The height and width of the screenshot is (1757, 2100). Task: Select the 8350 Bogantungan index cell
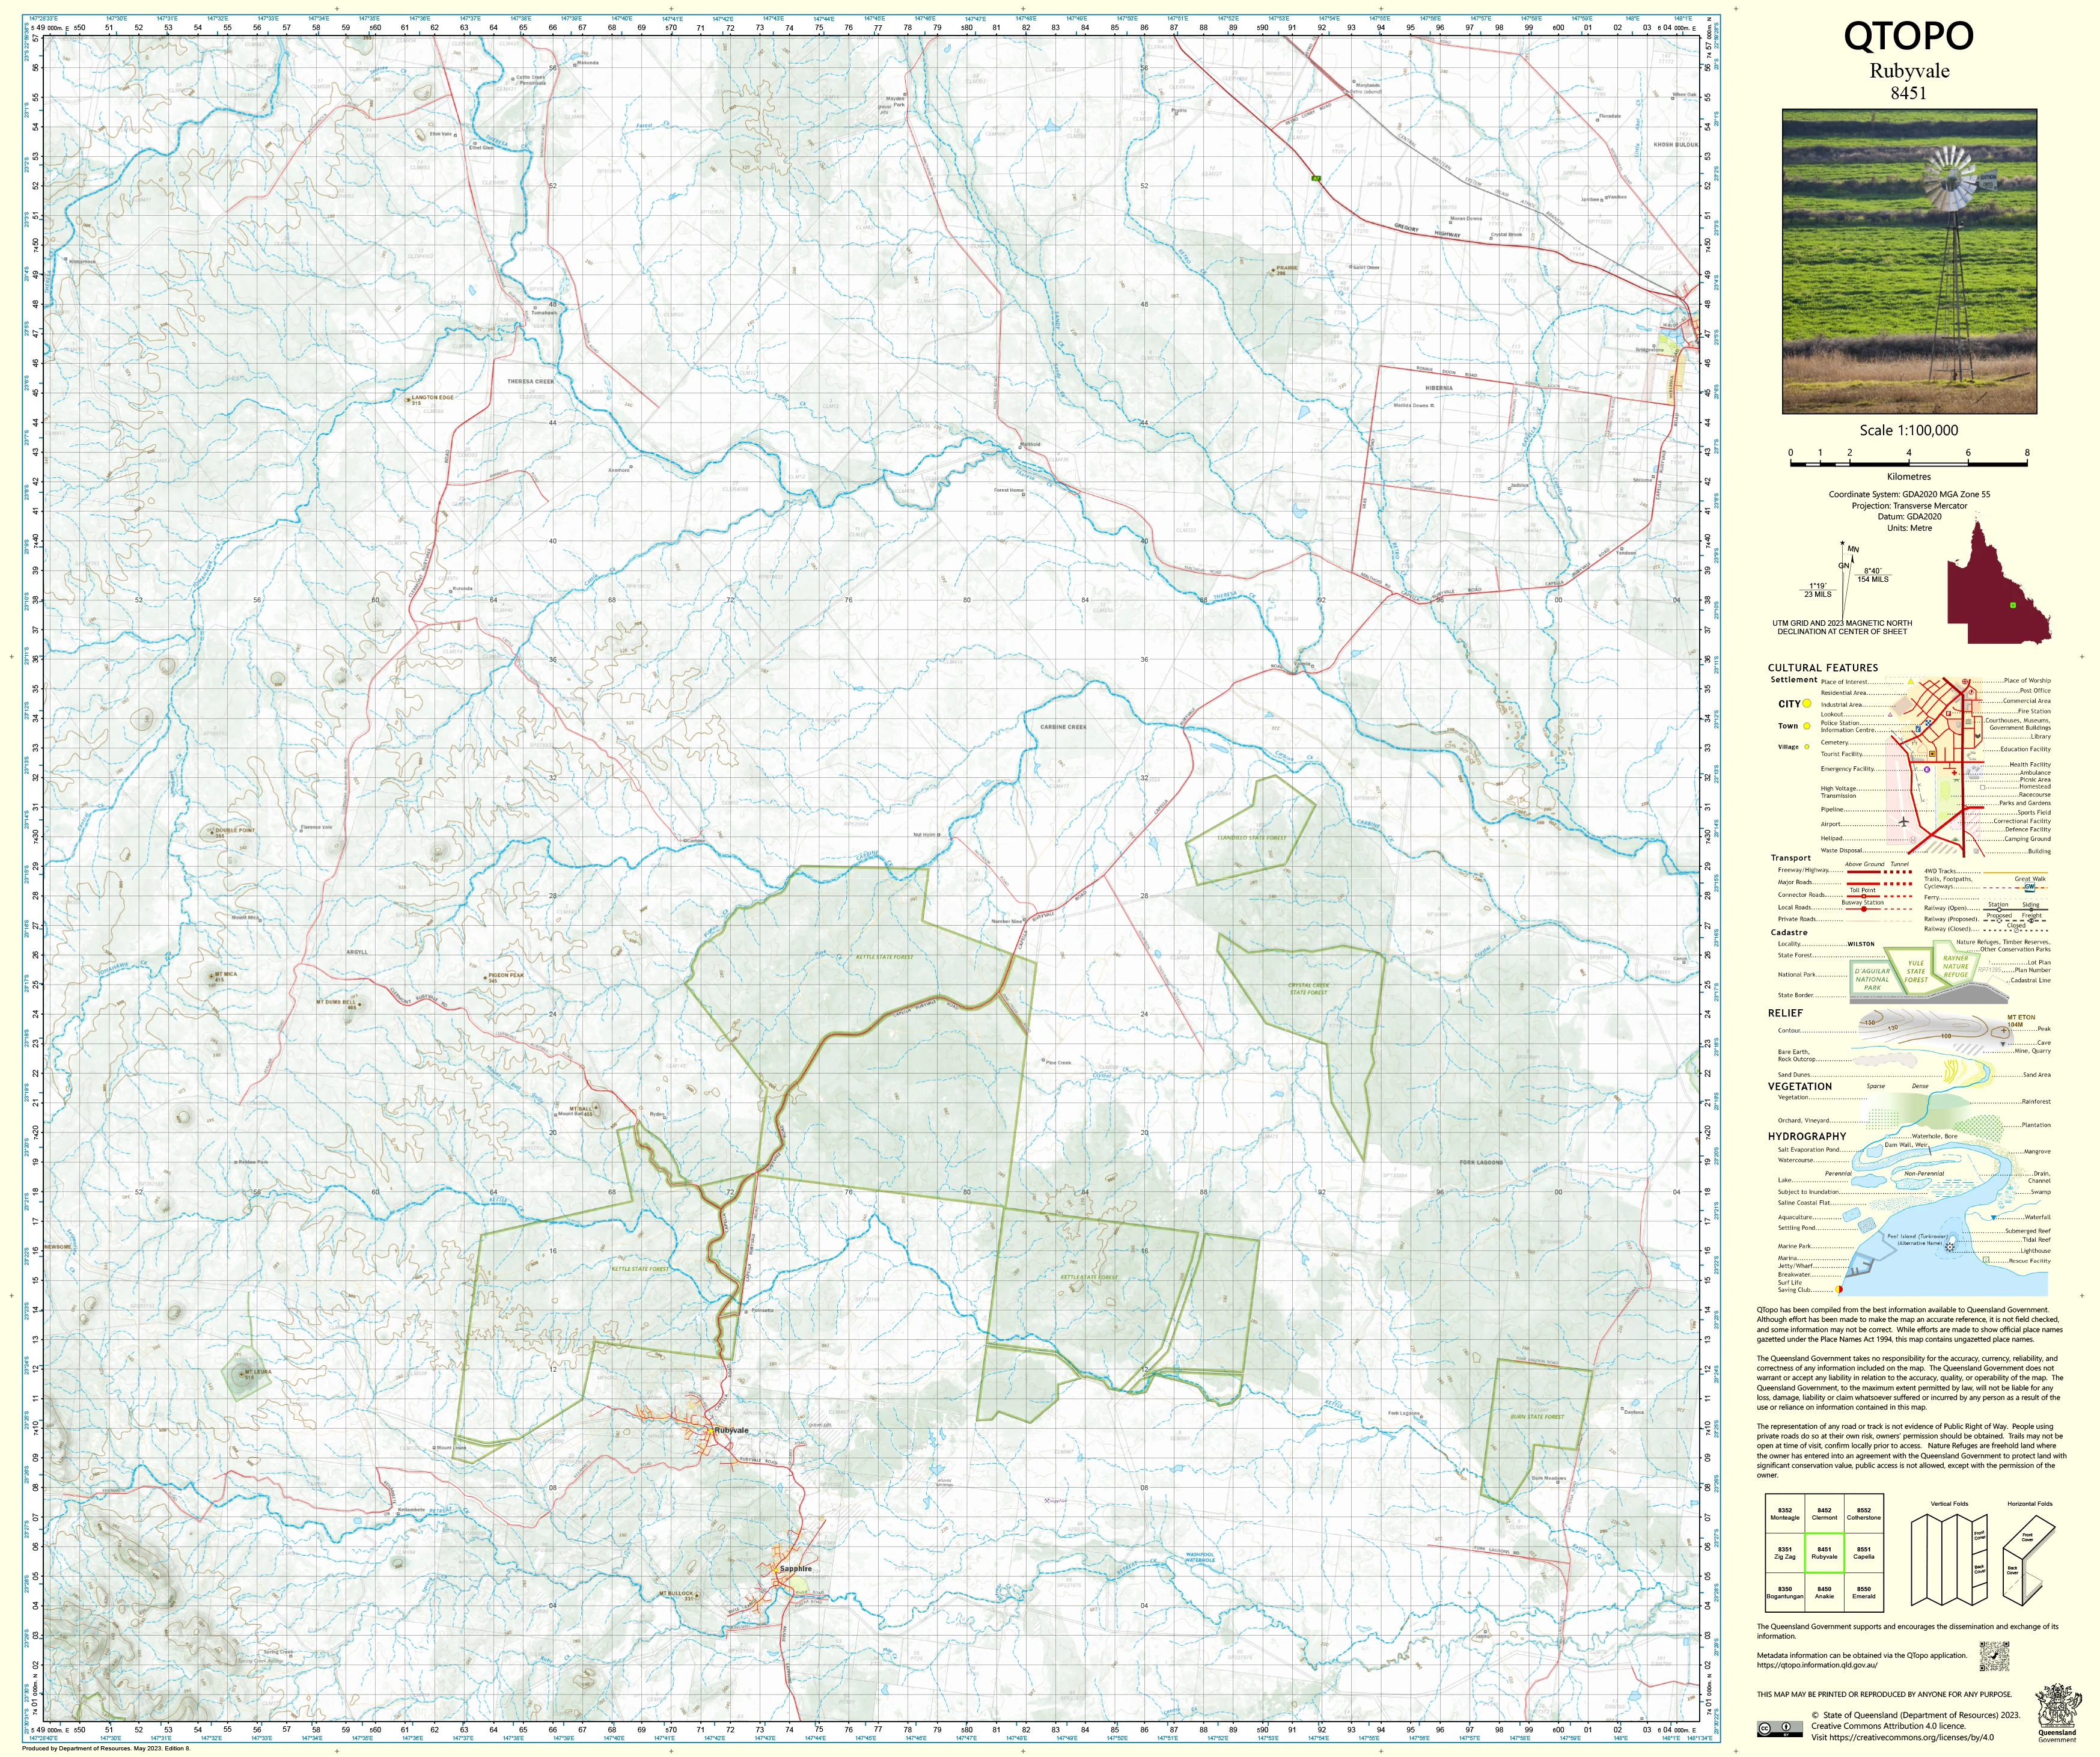(x=1785, y=1592)
